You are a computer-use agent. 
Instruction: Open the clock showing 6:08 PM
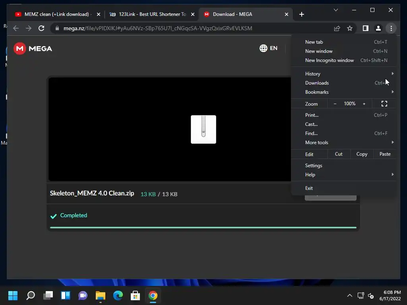point(390,295)
